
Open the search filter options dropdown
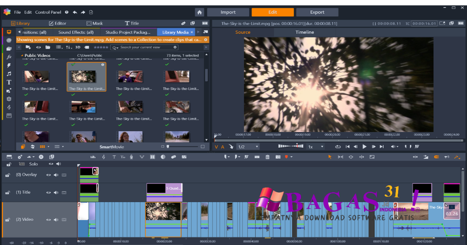pyautogui.click(x=115, y=47)
